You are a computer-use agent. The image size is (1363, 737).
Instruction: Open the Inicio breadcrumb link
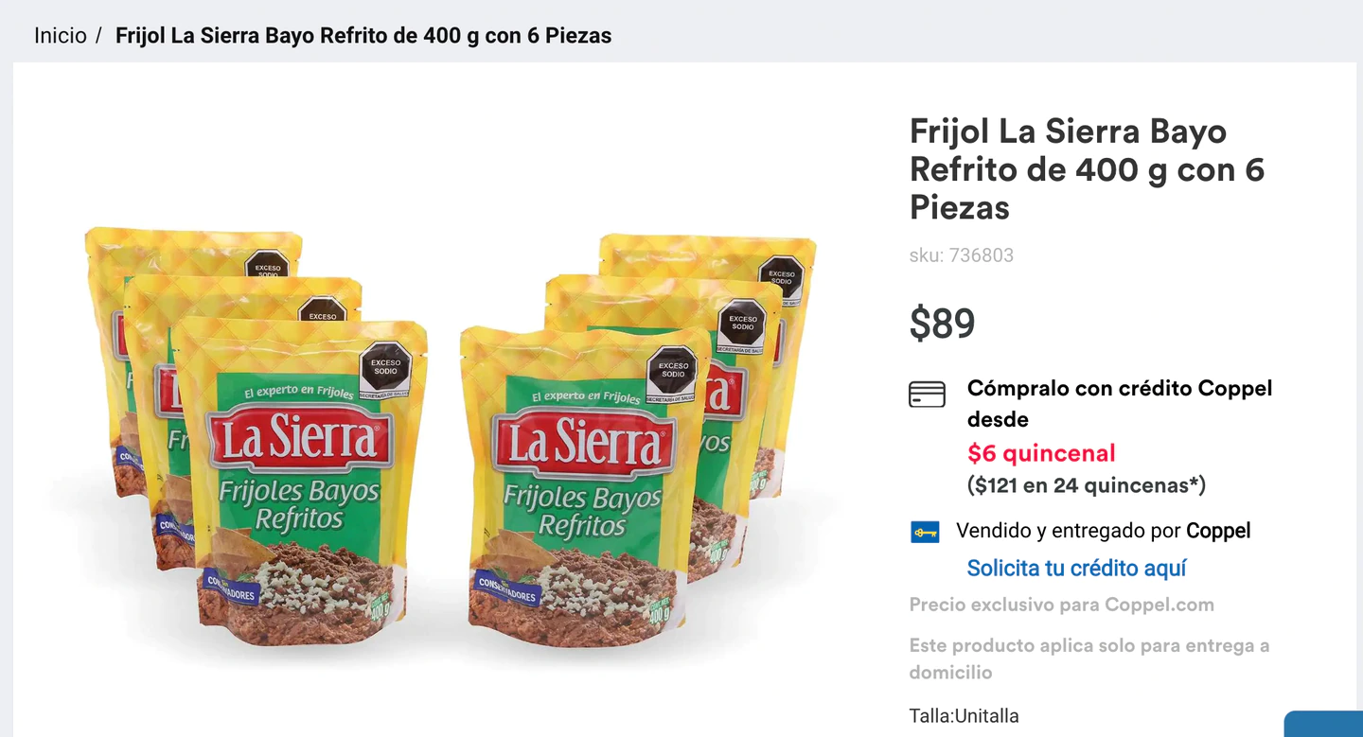pyautogui.click(x=59, y=35)
